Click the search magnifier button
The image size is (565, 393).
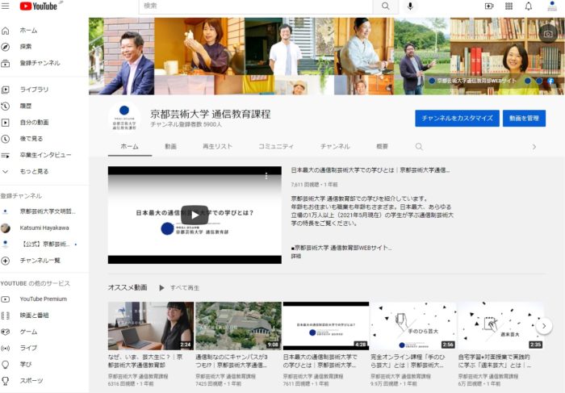385,6
